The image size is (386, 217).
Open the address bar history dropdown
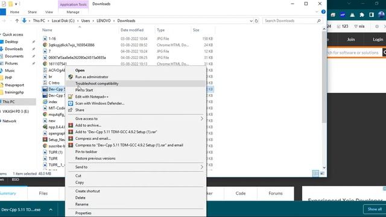pyautogui.click(x=251, y=21)
